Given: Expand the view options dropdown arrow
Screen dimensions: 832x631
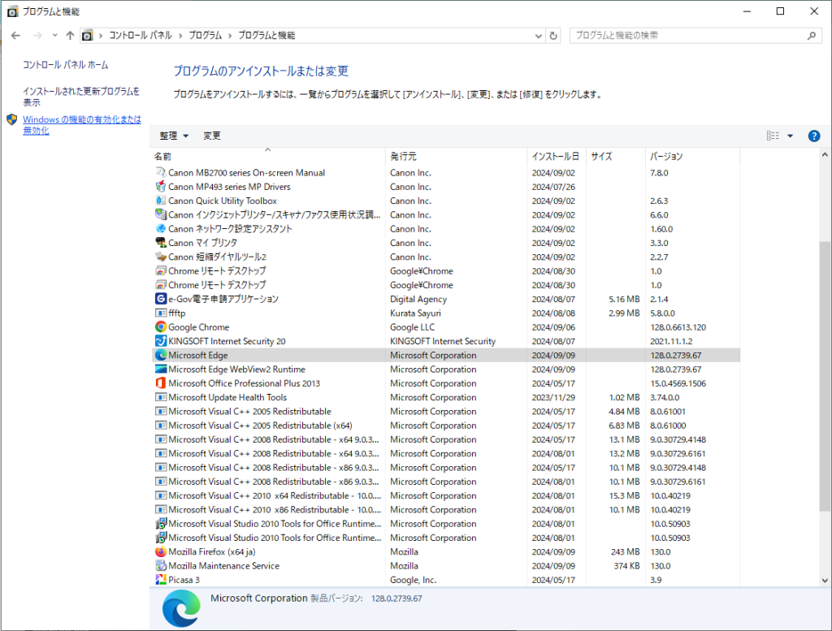Looking at the screenshot, I should click(790, 136).
